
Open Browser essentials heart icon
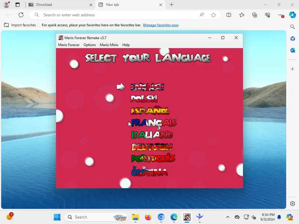[267, 15]
